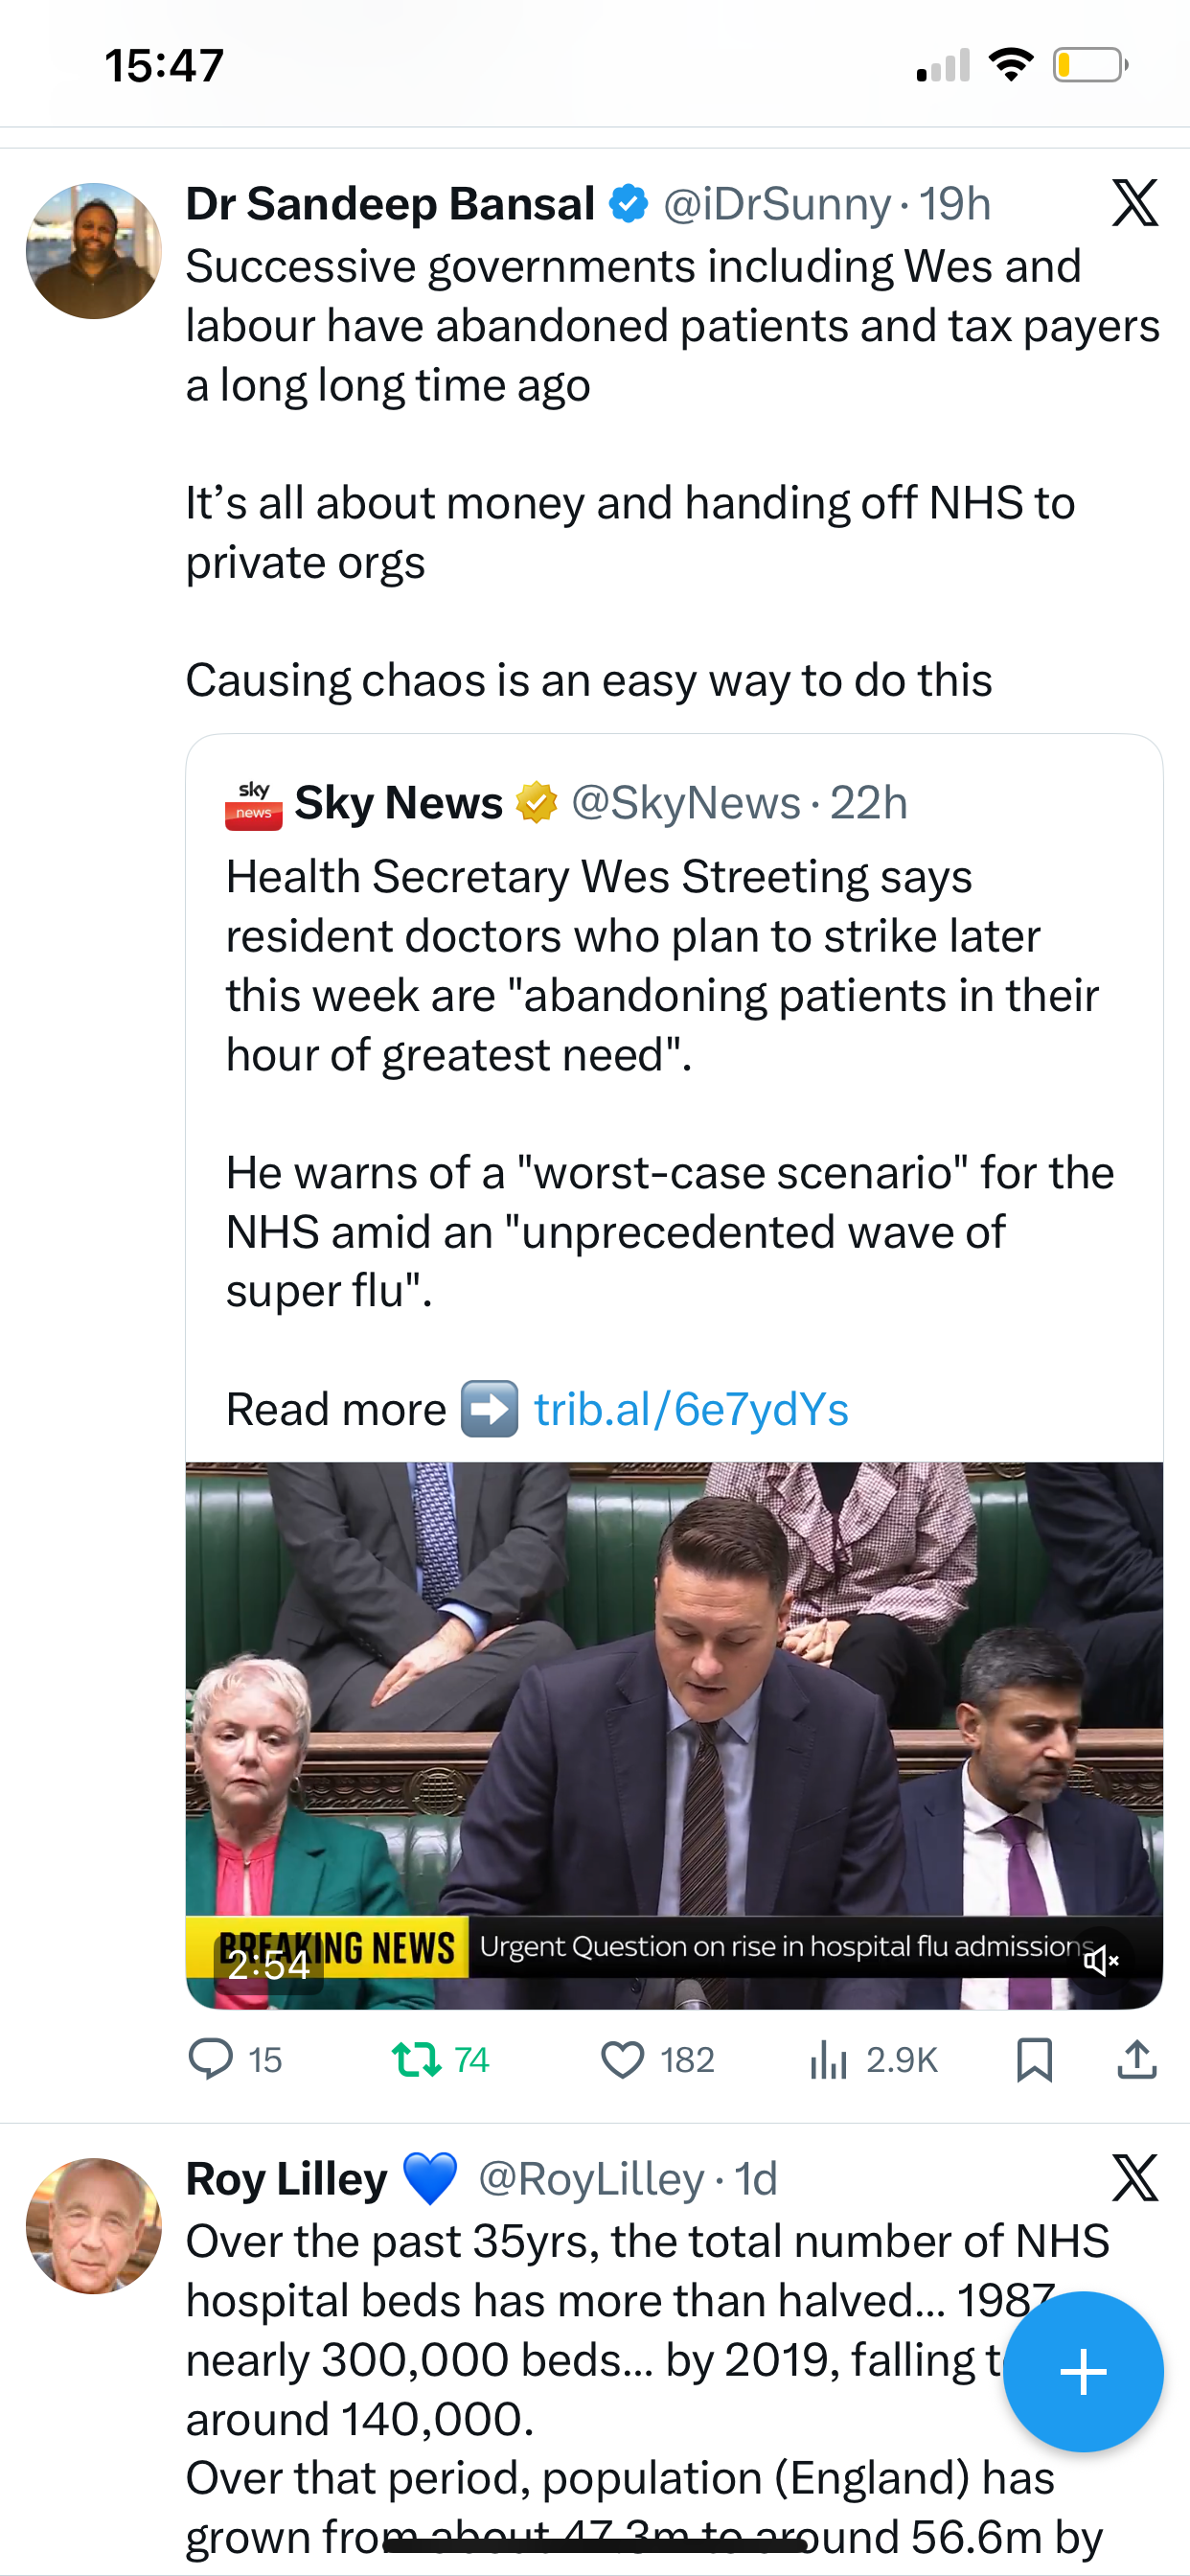
Task: Tap the @SkyNews handle in quoted tweet
Action: (x=685, y=802)
